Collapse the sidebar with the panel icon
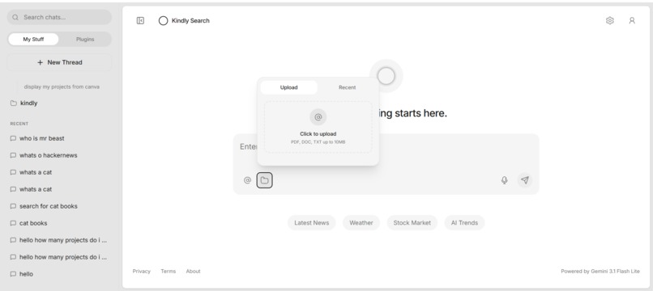Screen dimensions: 653x291 click(140, 20)
